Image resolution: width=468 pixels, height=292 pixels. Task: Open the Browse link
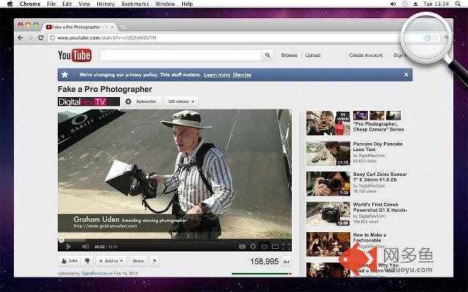(x=289, y=55)
